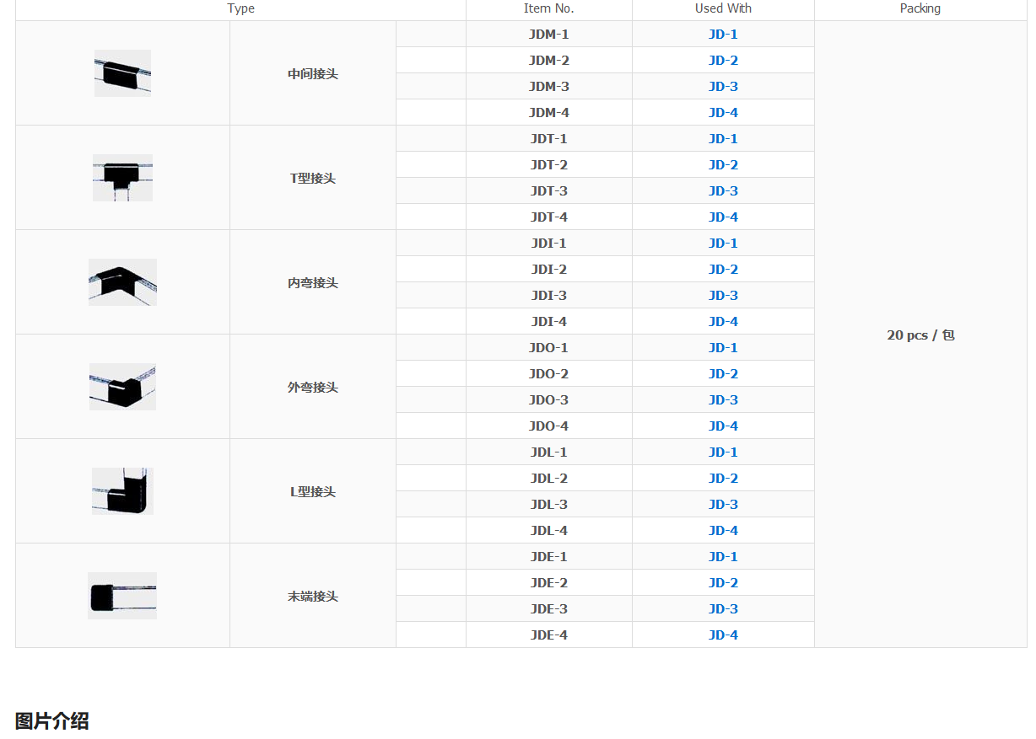1036x739 pixels.
Task: Open the JD-2 link beside JDI-2
Action: (723, 270)
